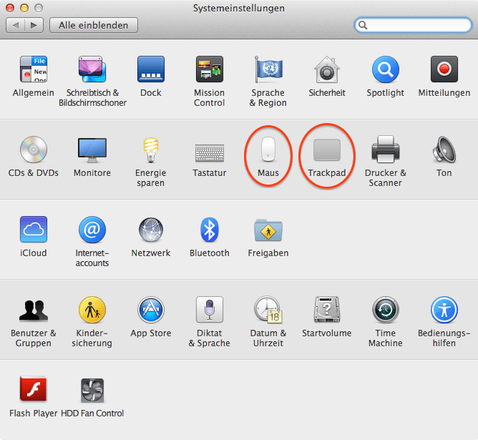Open Bedienungshilfen accessibility settings

coord(444,311)
